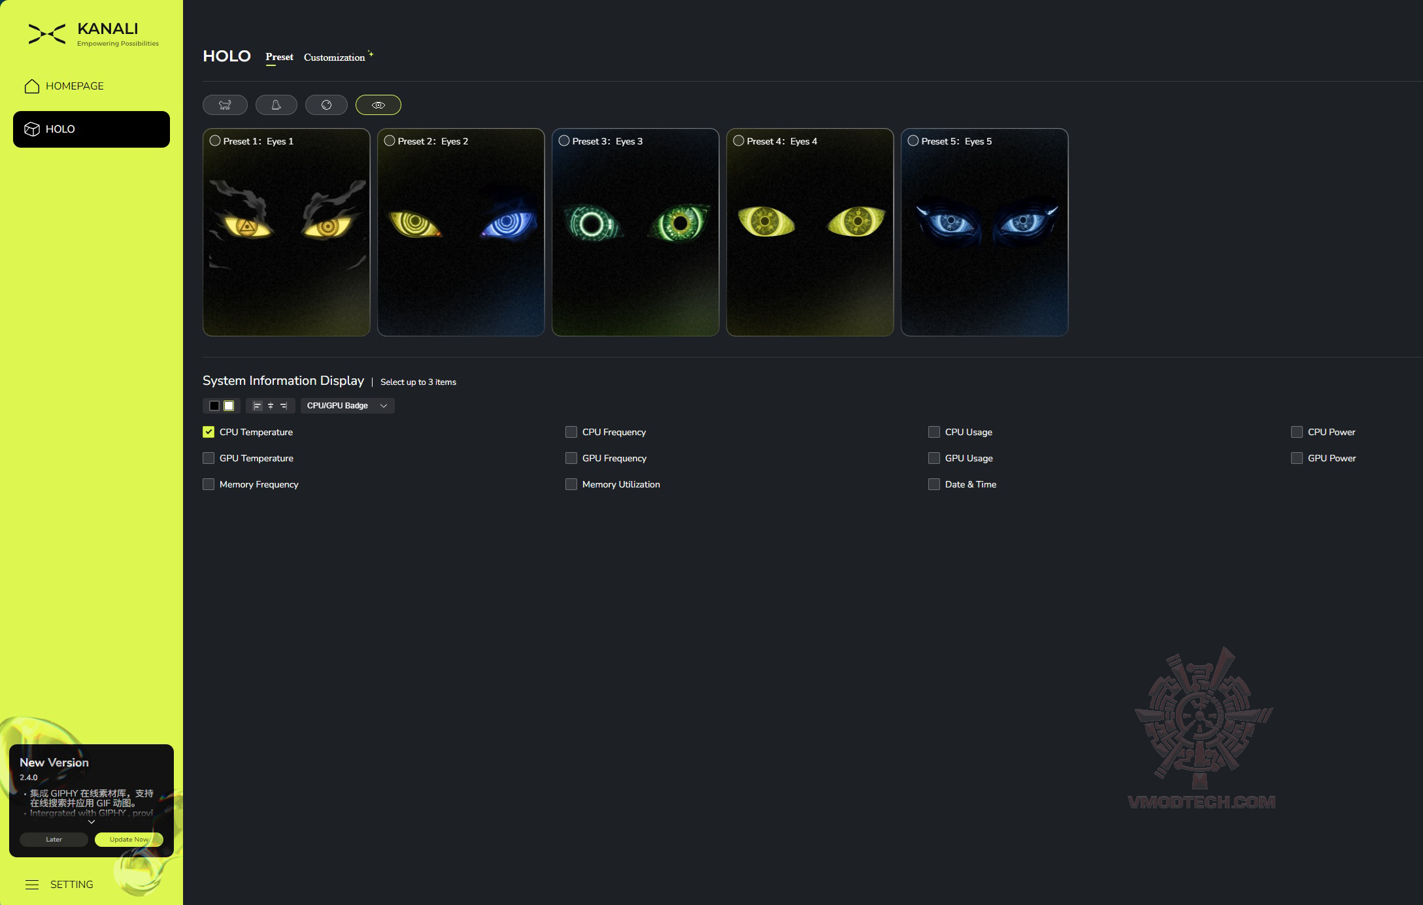
Task: Click the "New Version" title text
Action: [x=54, y=763]
